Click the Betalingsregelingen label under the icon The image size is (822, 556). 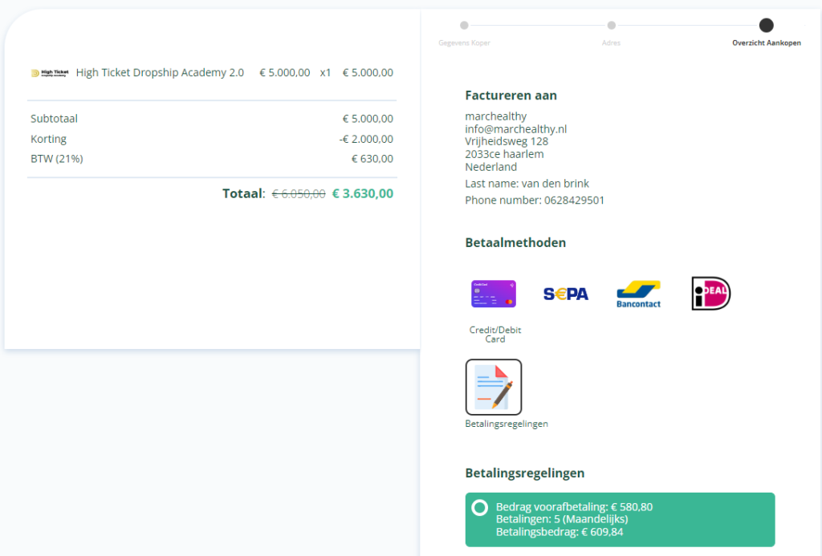[x=506, y=424]
